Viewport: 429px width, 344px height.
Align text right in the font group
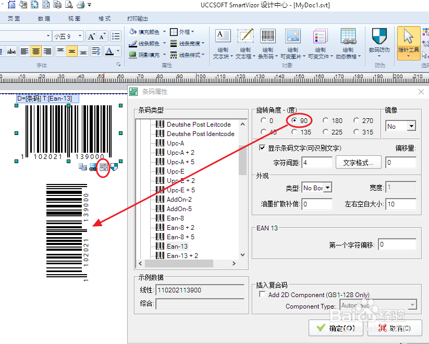tap(47, 51)
